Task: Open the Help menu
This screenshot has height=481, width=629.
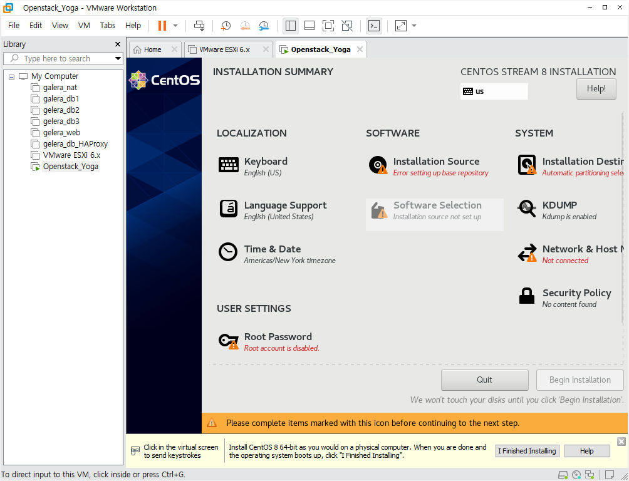Action: [x=133, y=25]
